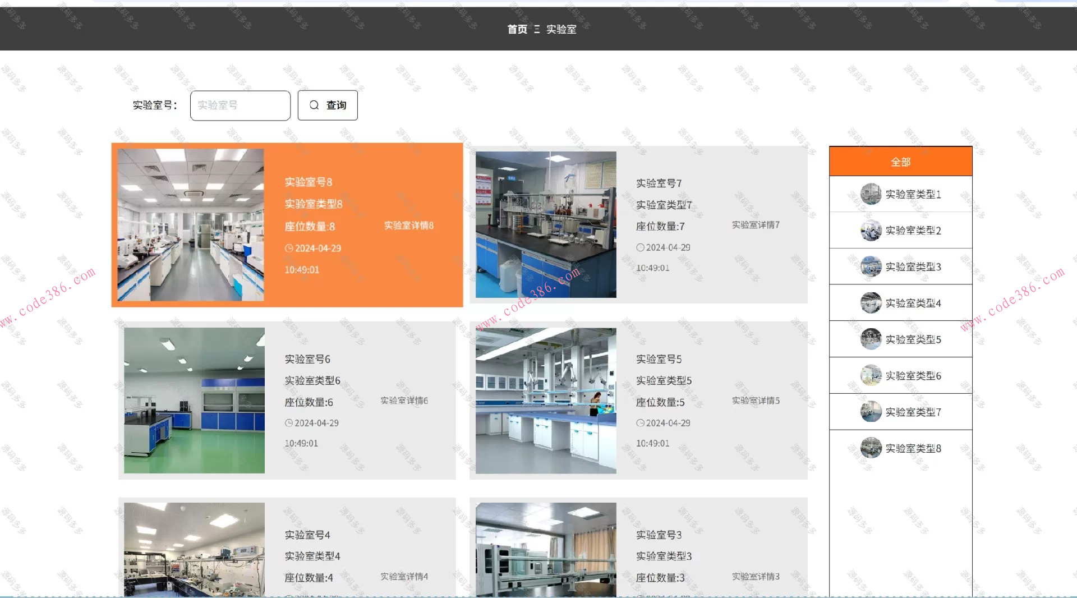Click the round icon for 实验室类型6
The height and width of the screenshot is (598, 1077).
(871, 376)
